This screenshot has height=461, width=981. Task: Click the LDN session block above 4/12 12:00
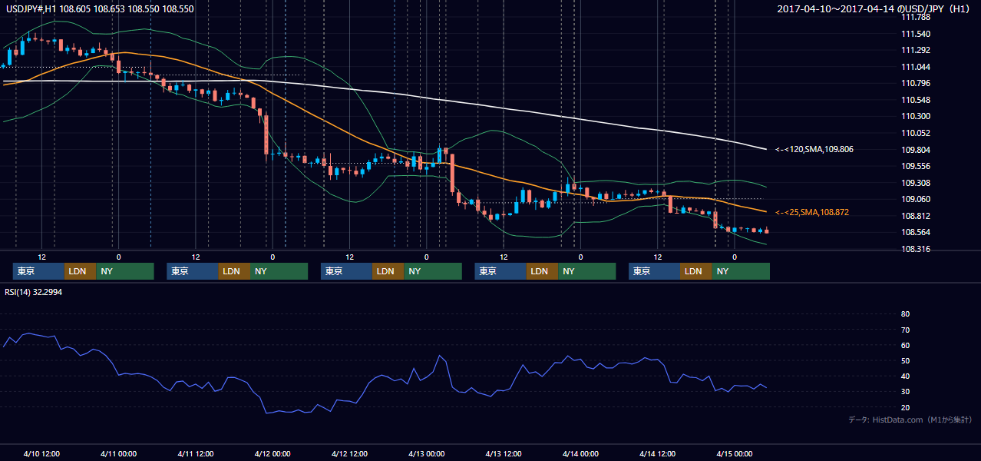pos(388,271)
